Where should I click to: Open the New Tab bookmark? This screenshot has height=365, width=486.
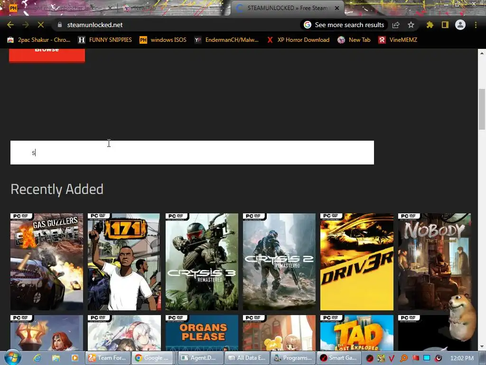pos(354,40)
